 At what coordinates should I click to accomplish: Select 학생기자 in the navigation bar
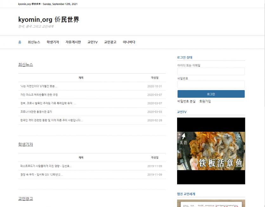point(53,42)
